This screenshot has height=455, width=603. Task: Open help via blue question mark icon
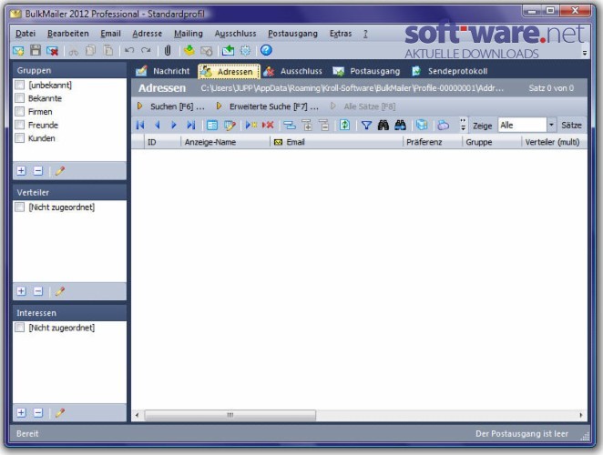[266, 50]
